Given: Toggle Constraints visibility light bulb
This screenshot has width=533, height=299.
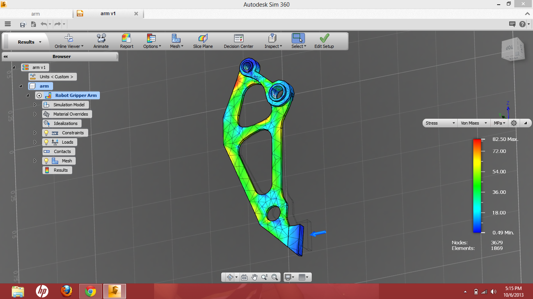Looking at the screenshot, I should coord(46,133).
